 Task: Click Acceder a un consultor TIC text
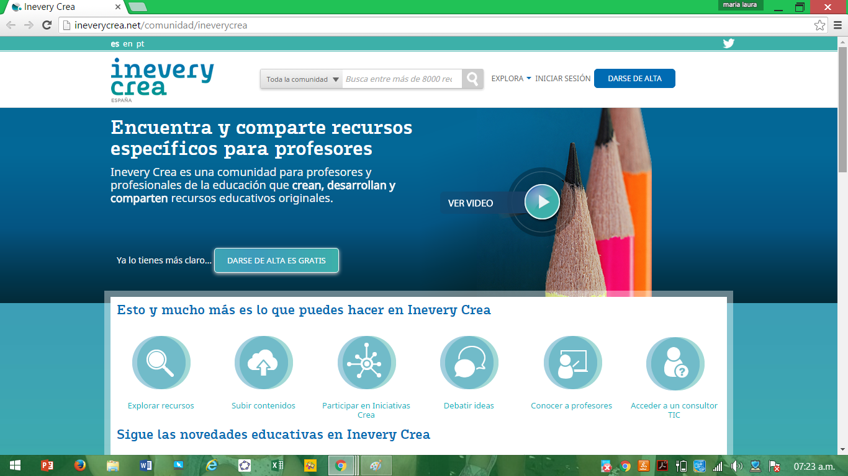pyautogui.click(x=674, y=410)
